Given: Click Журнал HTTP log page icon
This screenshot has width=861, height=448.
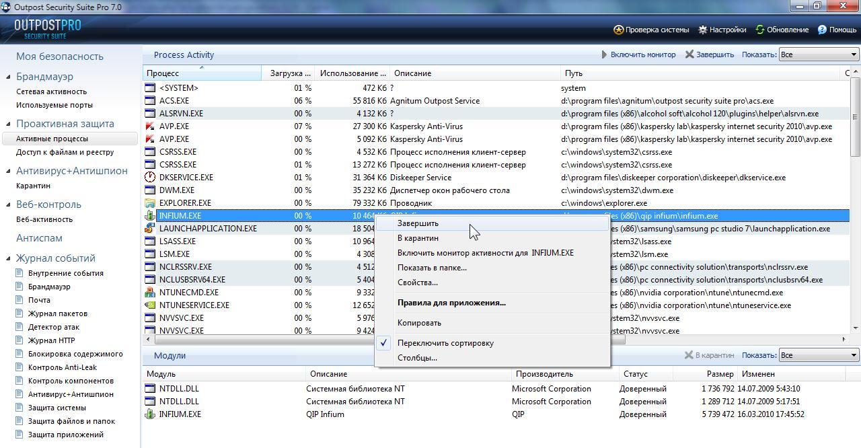Looking at the screenshot, I should 20,340.
